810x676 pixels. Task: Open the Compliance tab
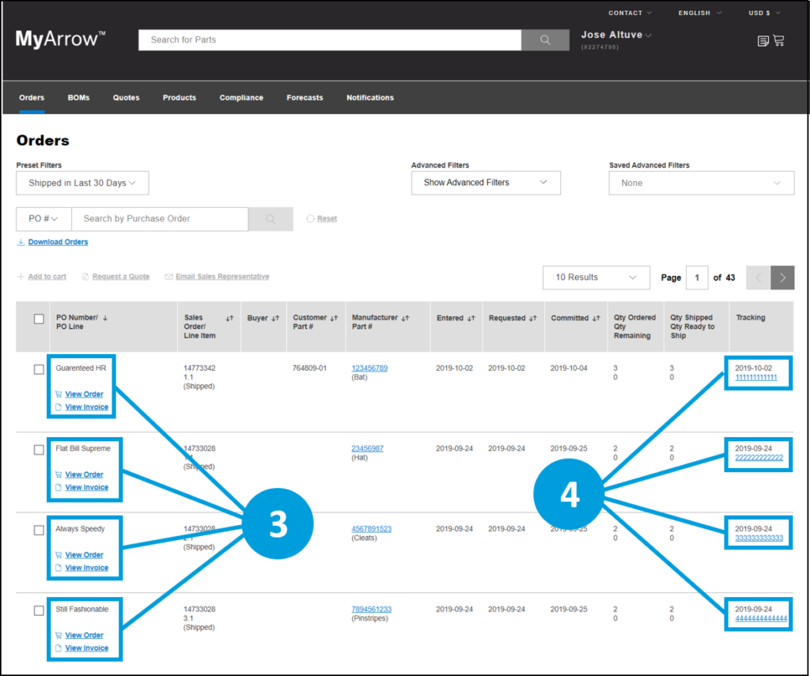pos(241,97)
